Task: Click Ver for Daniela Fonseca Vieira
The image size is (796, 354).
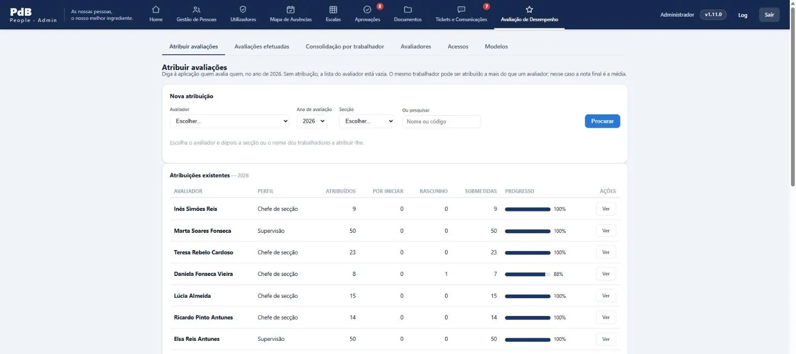Action: coord(606,274)
